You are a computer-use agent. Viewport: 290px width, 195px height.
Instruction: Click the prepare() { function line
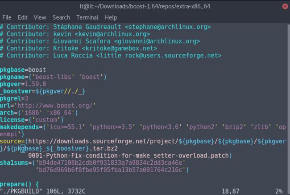tap(20, 184)
